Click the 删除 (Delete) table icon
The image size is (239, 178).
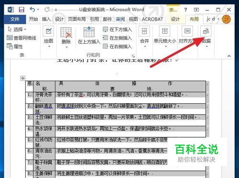coord(66,32)
